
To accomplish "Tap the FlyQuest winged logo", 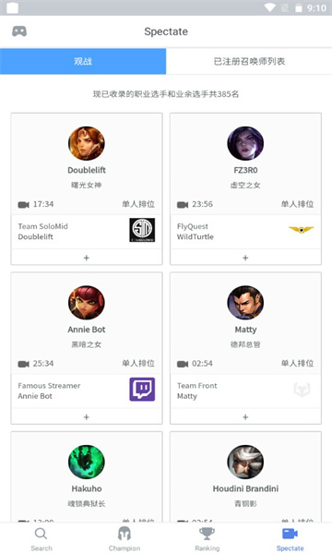I will tap(302, 230).
